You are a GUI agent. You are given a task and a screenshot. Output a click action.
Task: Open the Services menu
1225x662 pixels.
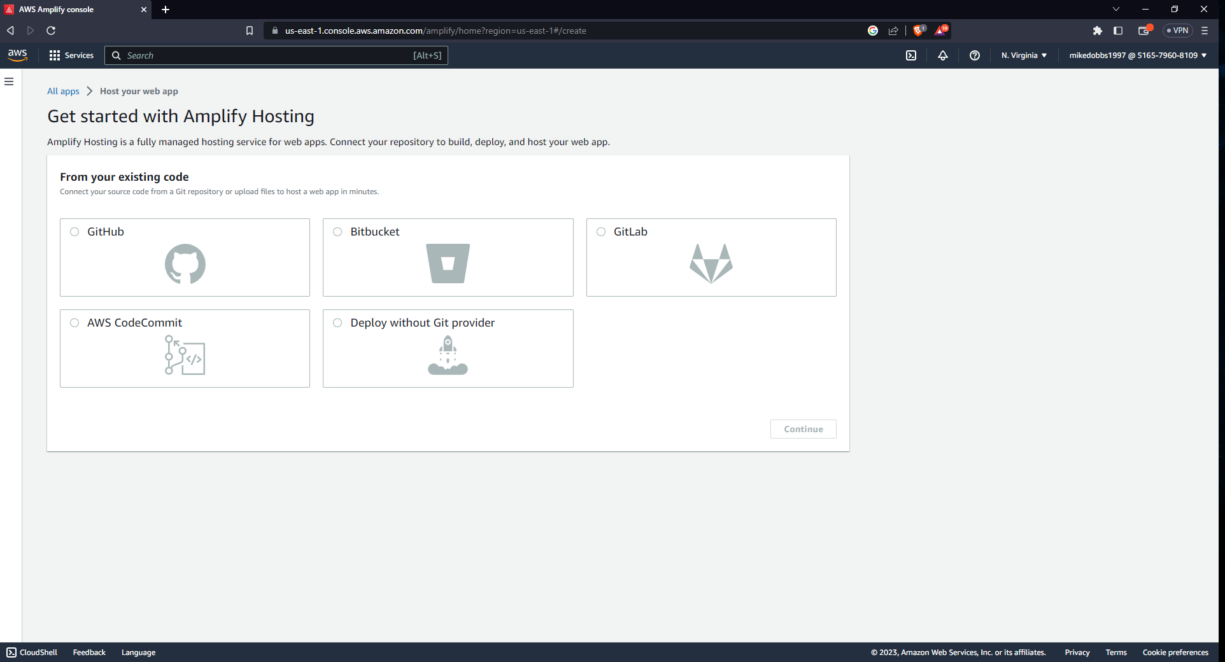[71, 55]
